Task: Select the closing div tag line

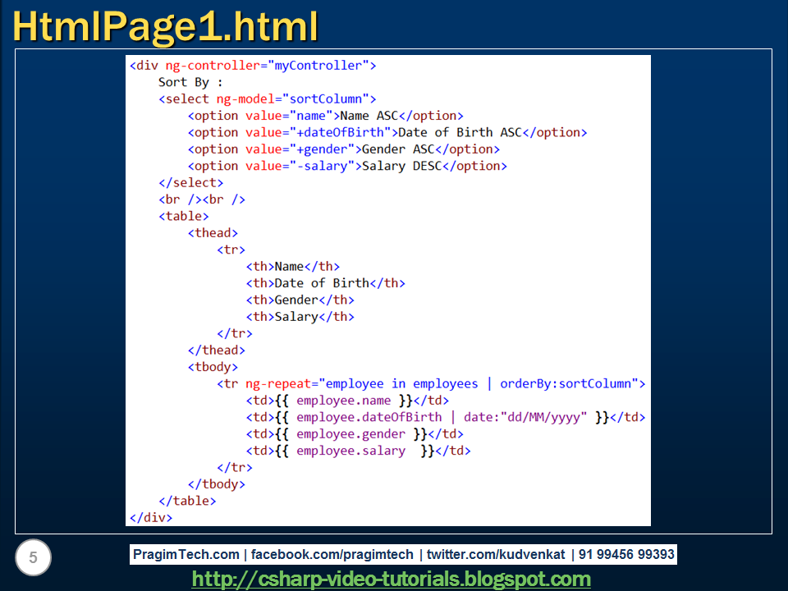Action: click(148, 518)
